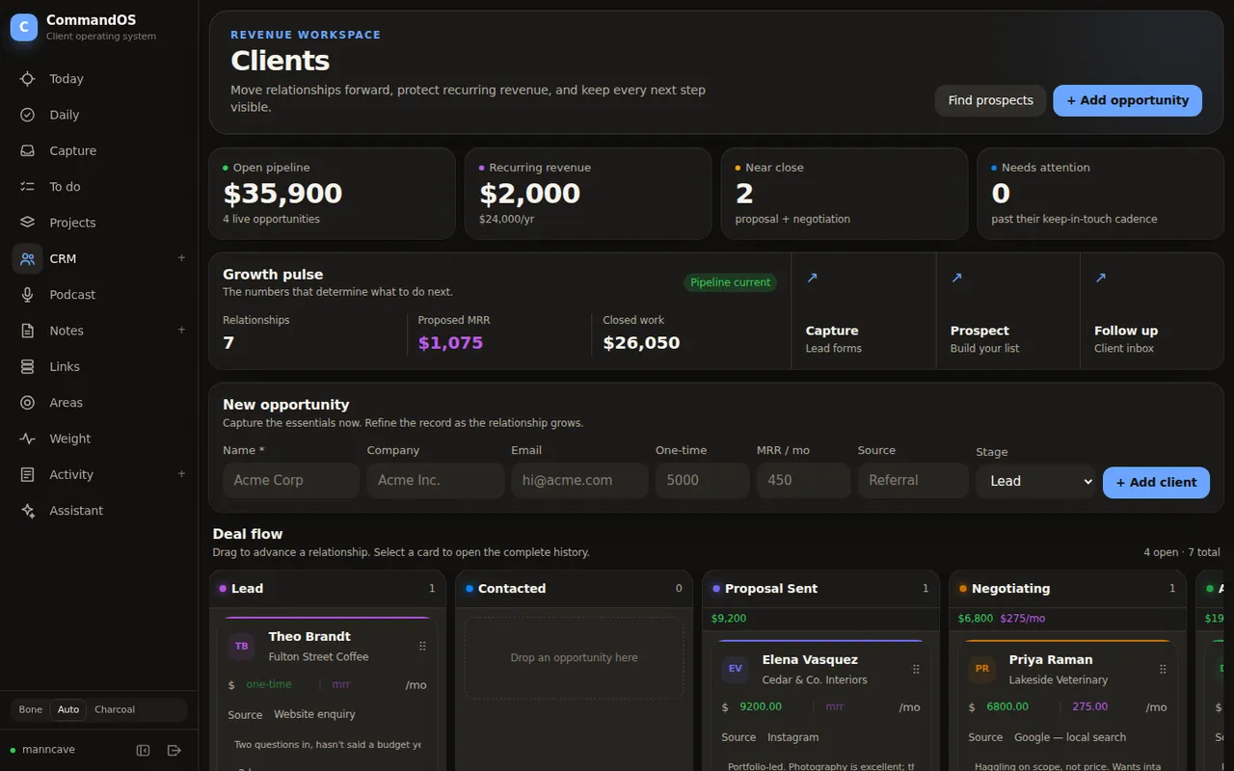Click the Pipeline current badge
The width and height of the screenshot is (1234, 771).
tap(731, 282)
